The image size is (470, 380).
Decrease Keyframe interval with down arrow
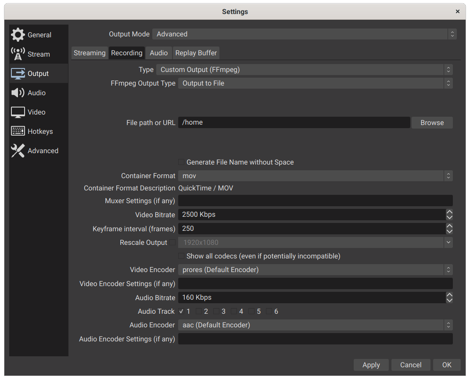point(449,232)
